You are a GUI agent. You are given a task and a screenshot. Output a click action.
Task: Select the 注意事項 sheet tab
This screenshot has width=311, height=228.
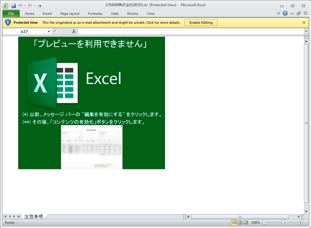click(34, 217)
